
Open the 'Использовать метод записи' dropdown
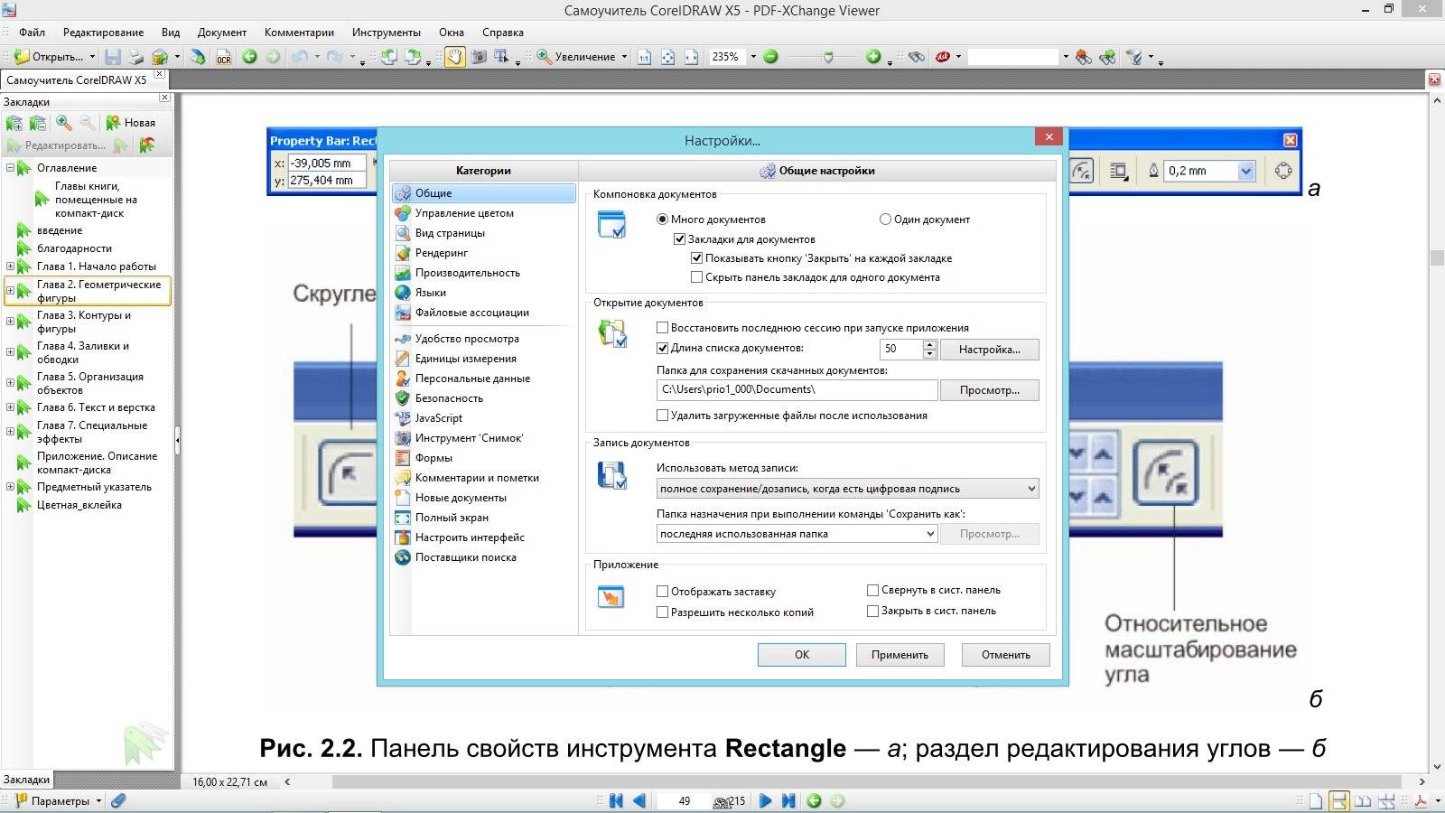(847, 489)
